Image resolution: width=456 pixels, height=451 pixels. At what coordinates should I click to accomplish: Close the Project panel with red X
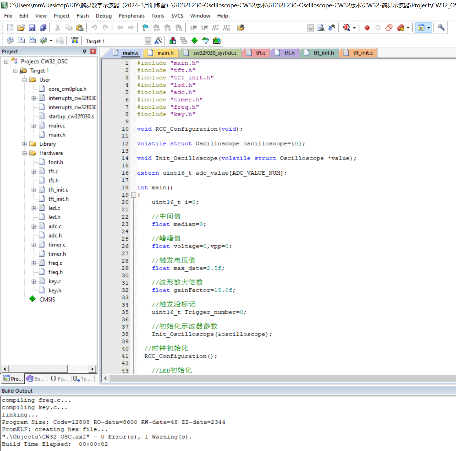click(x=93, y=51)
